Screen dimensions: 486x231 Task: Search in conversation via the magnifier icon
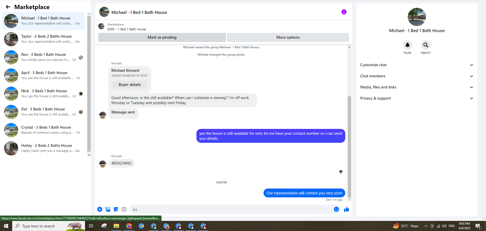click(x=426, y=45)
